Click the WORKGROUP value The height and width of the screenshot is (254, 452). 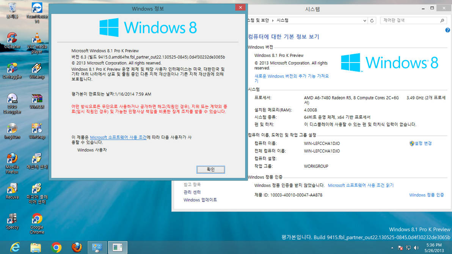coord(316,166)
